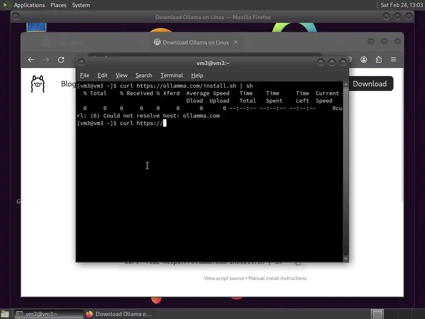Open the terminal Search menu
Image resolution: width=425 pixels, height=319 pixels.
(x=144, y=76)
